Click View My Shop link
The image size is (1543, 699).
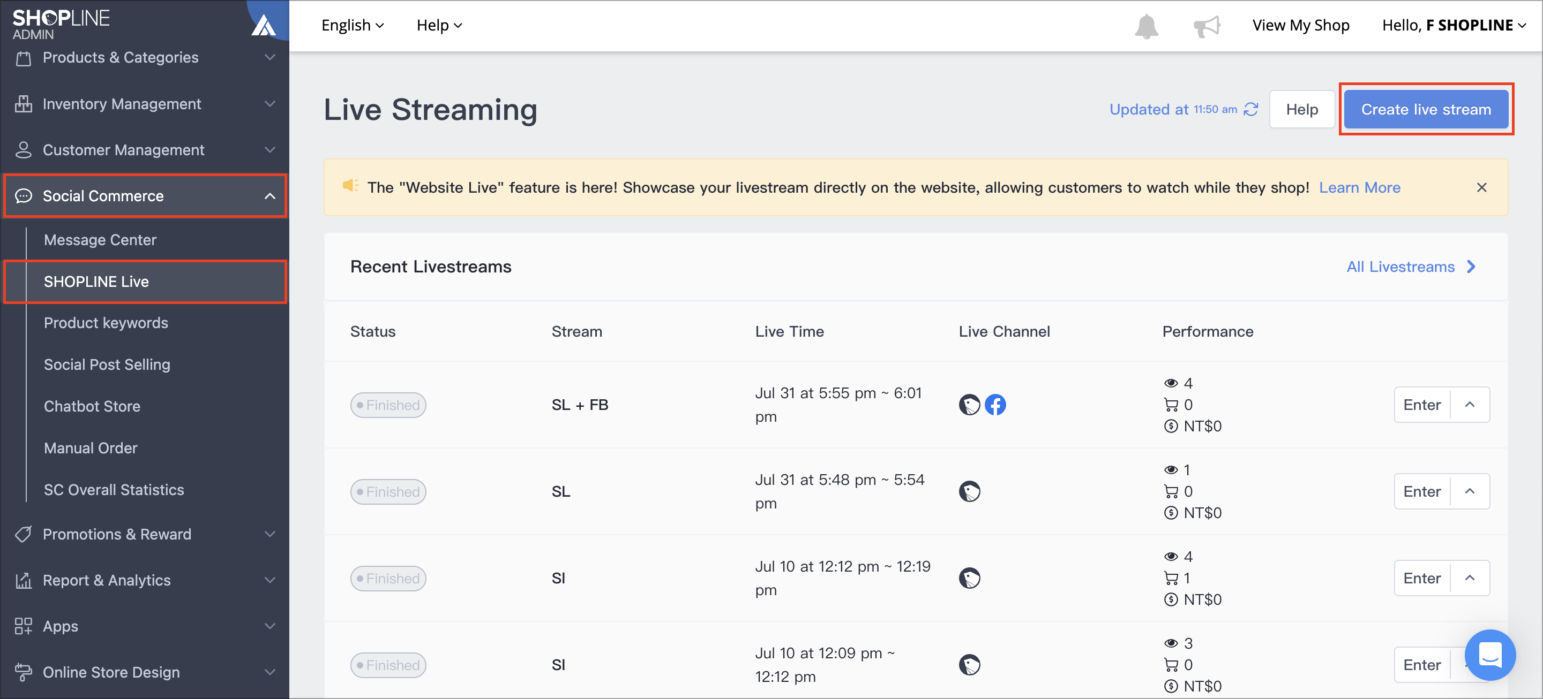tap(1300, 26)
